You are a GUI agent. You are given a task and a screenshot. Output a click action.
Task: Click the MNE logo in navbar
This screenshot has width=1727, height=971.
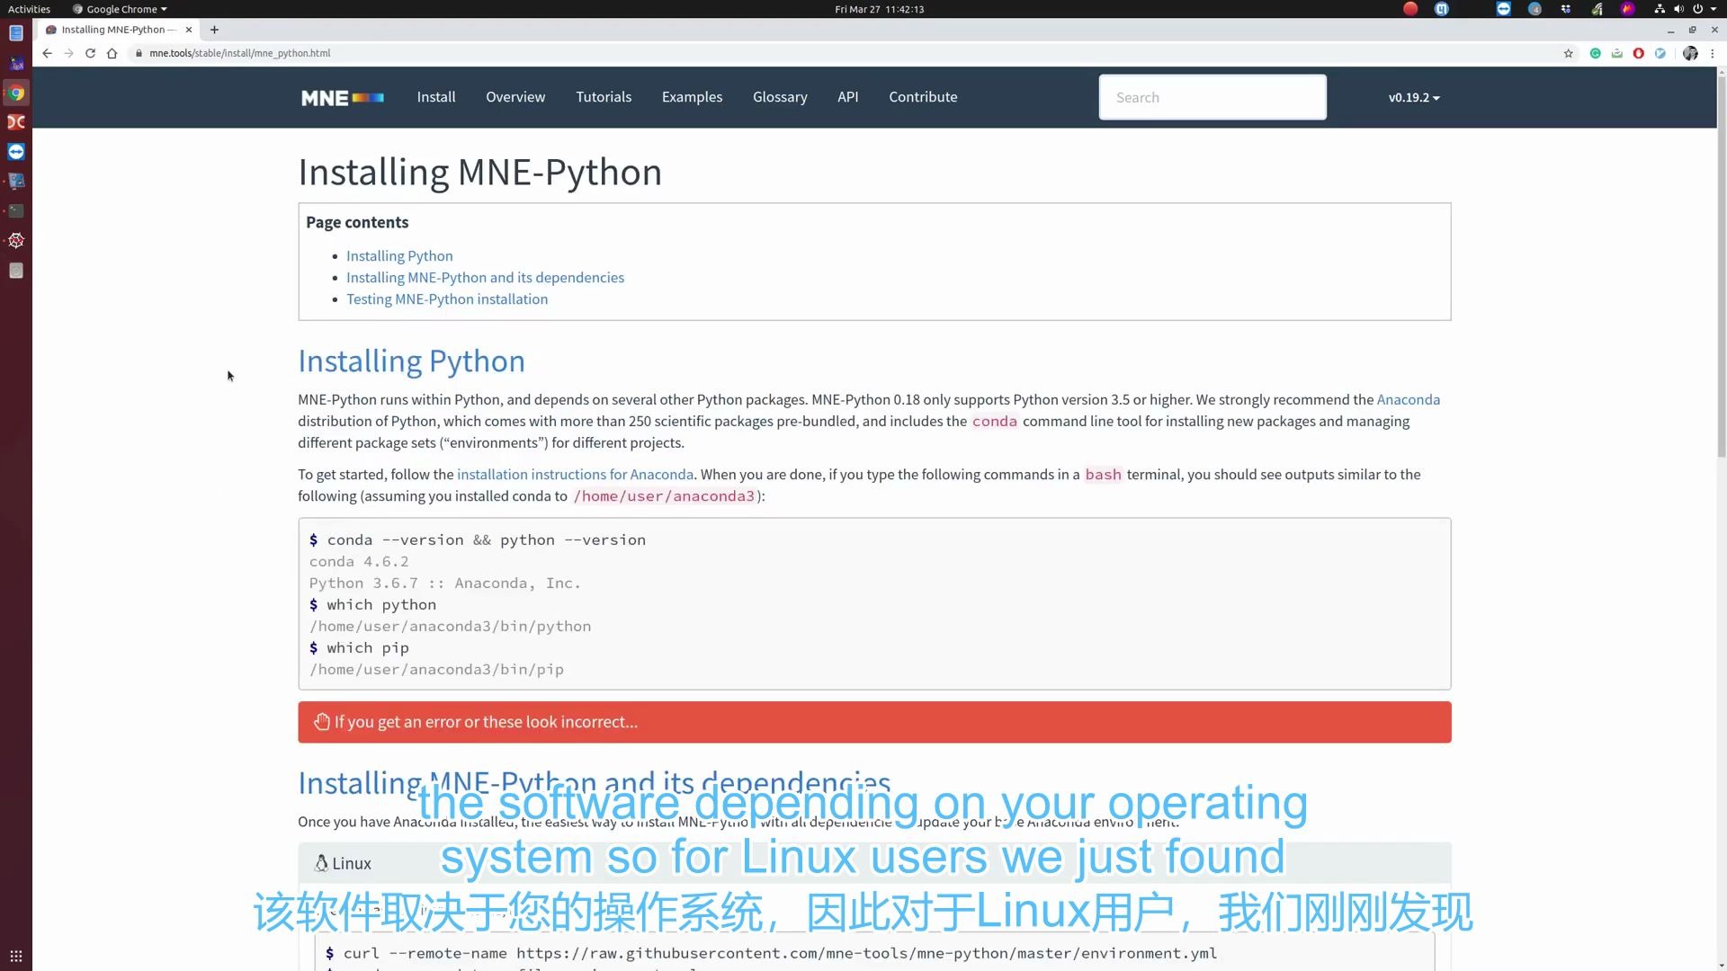point(343,97)
